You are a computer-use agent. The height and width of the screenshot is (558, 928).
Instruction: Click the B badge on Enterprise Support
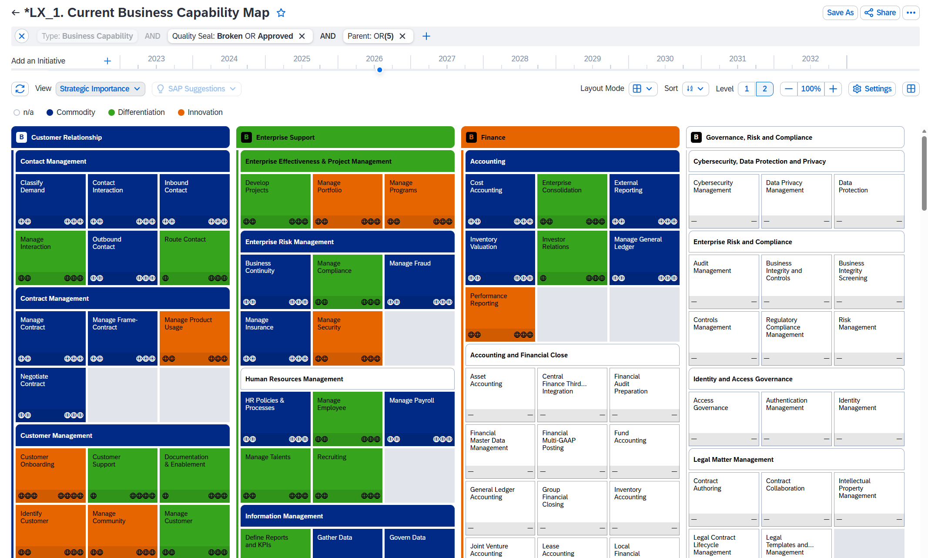(246, 137)
